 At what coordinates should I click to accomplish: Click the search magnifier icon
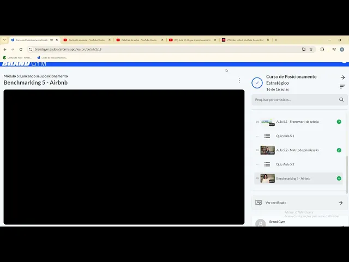[341, 99]
